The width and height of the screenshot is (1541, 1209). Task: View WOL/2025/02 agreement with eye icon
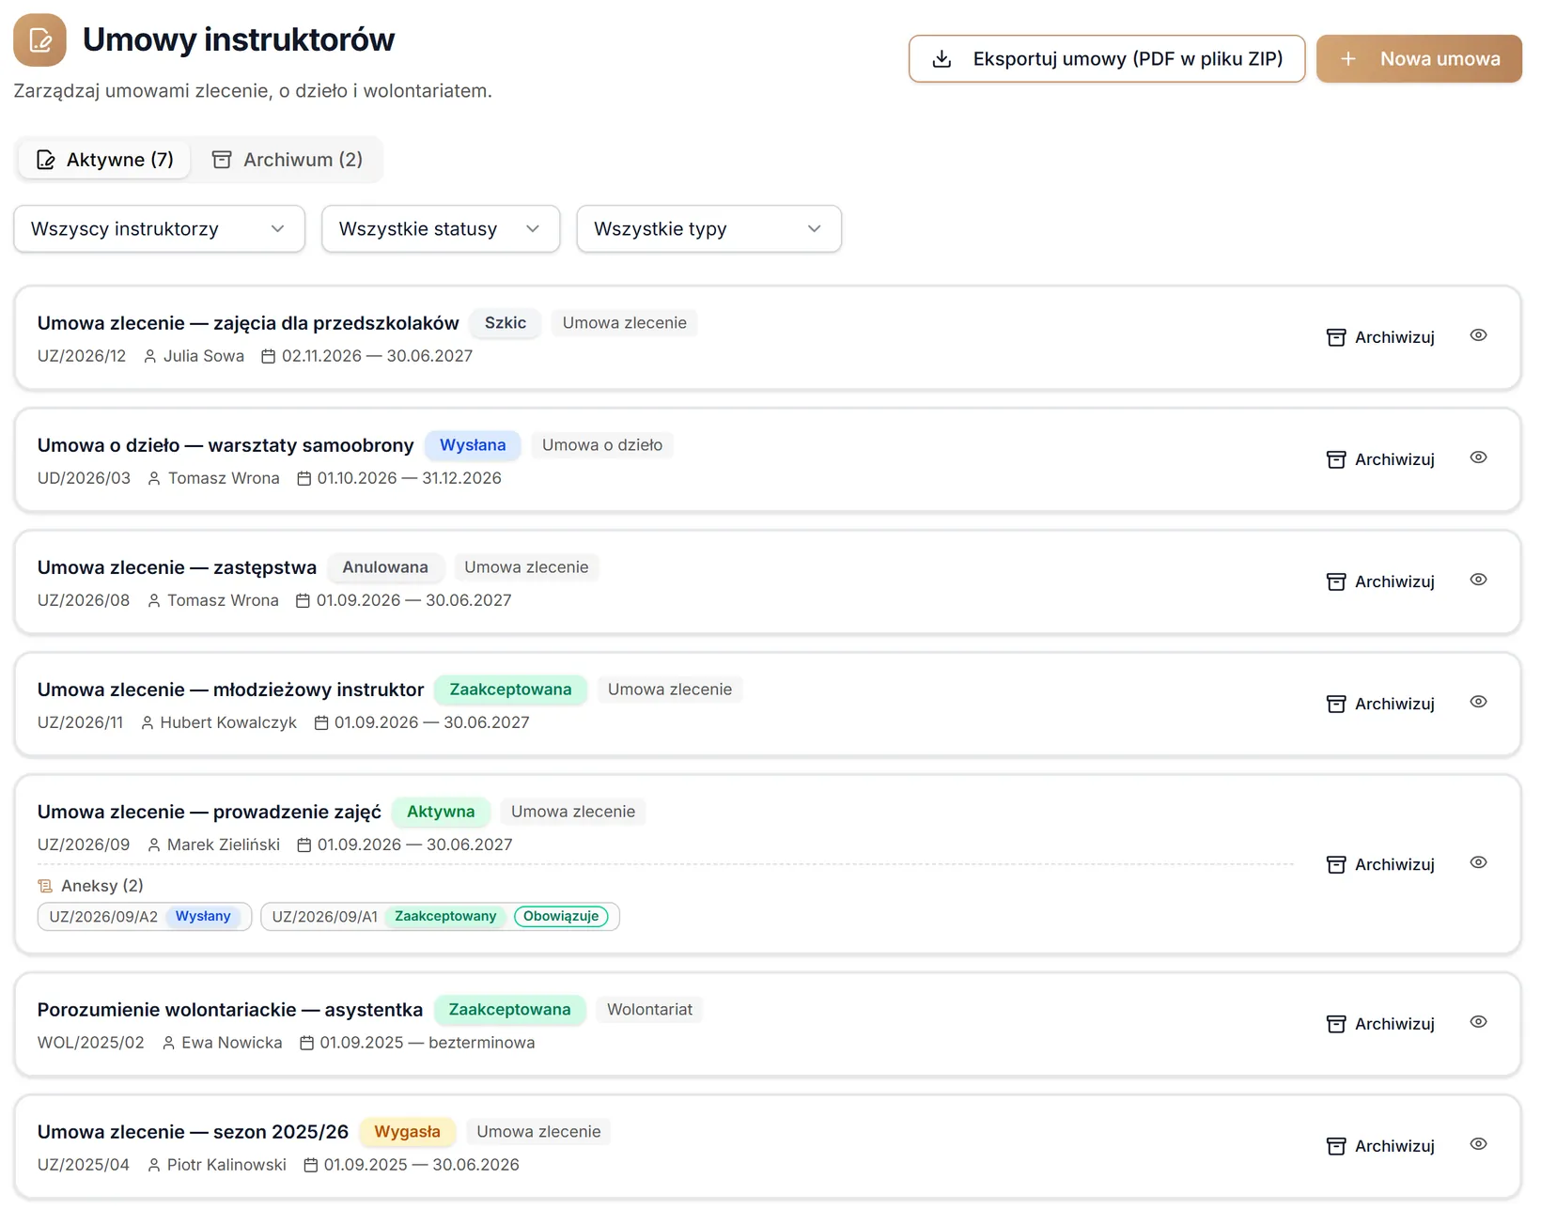[1478, 1022]
